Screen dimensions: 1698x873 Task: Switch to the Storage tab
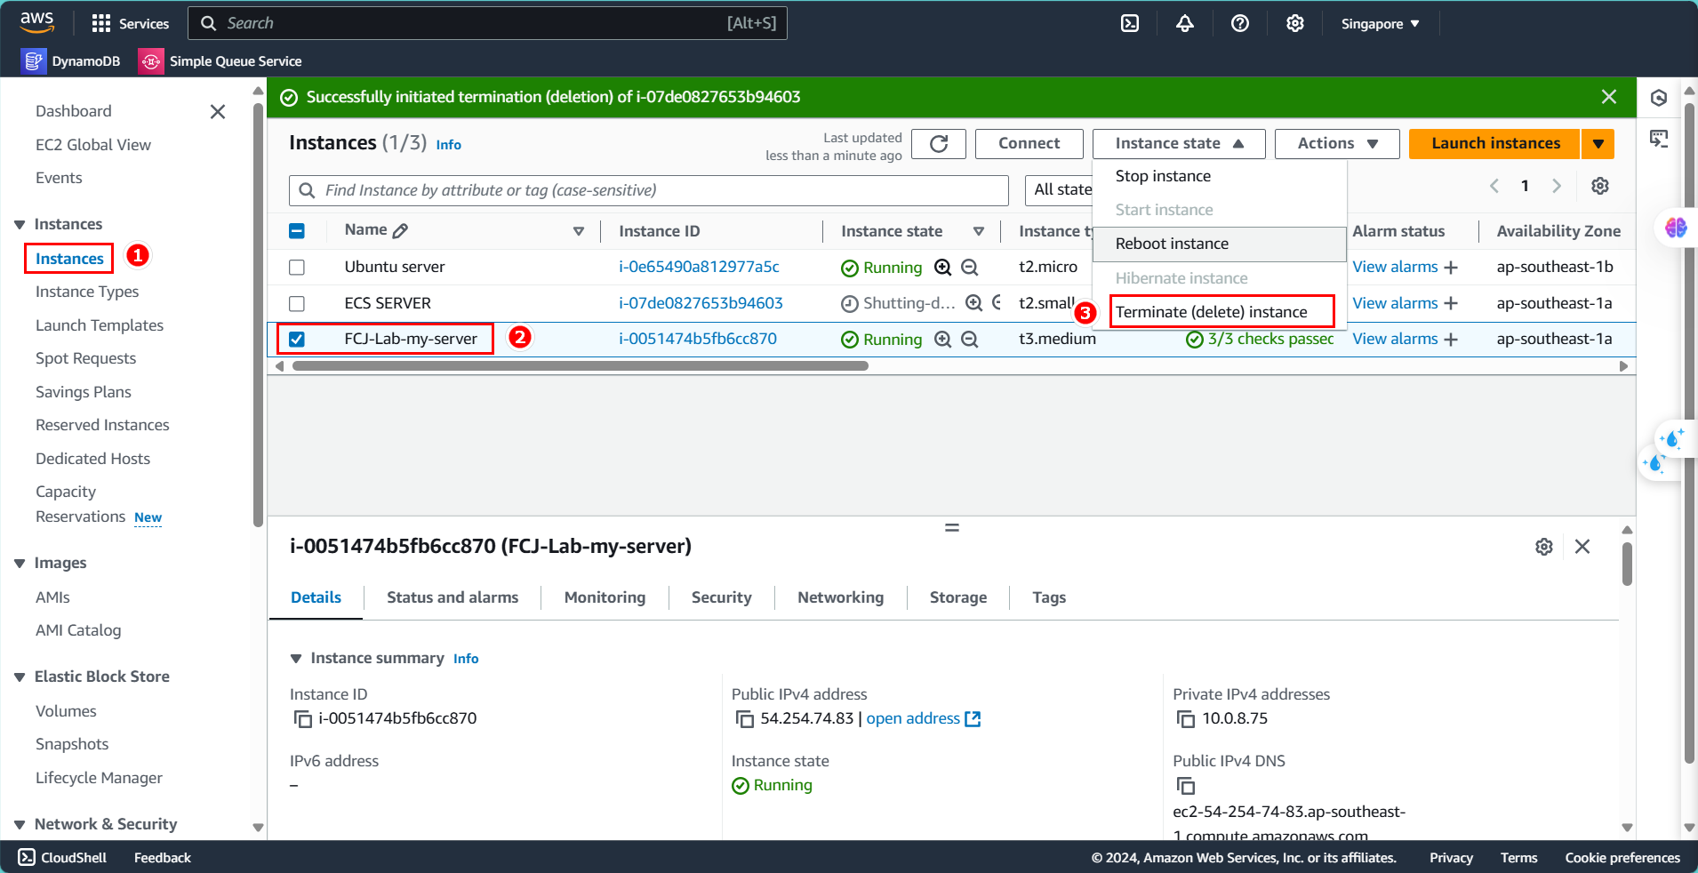[957, 598]
